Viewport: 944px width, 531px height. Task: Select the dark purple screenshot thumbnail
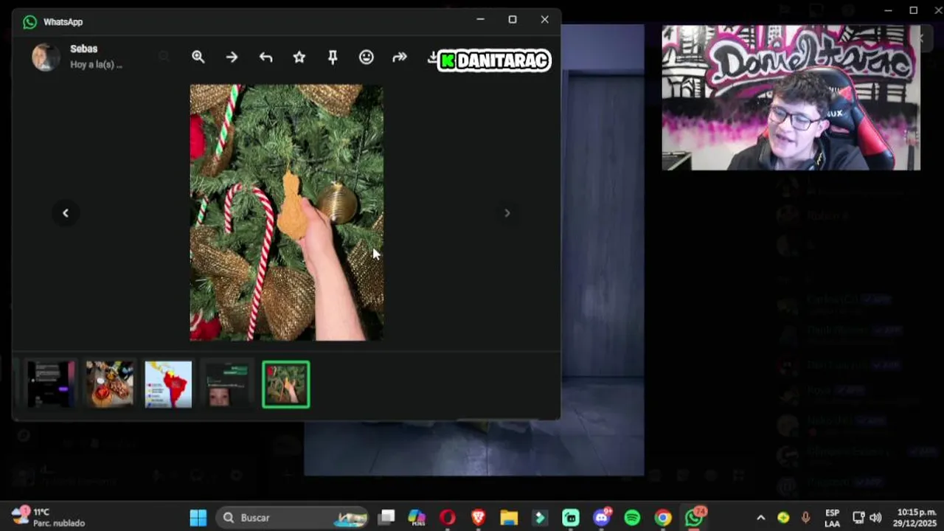[x=51, y=384]
